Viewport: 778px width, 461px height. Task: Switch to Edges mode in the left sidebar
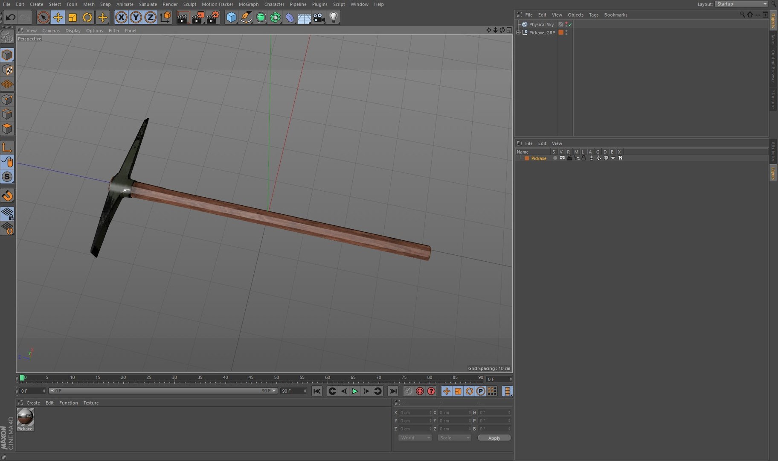pos(7,114)
